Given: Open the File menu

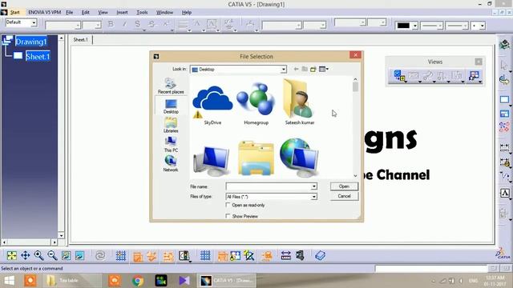Looking at the screenshot, I should click(70, 13).
